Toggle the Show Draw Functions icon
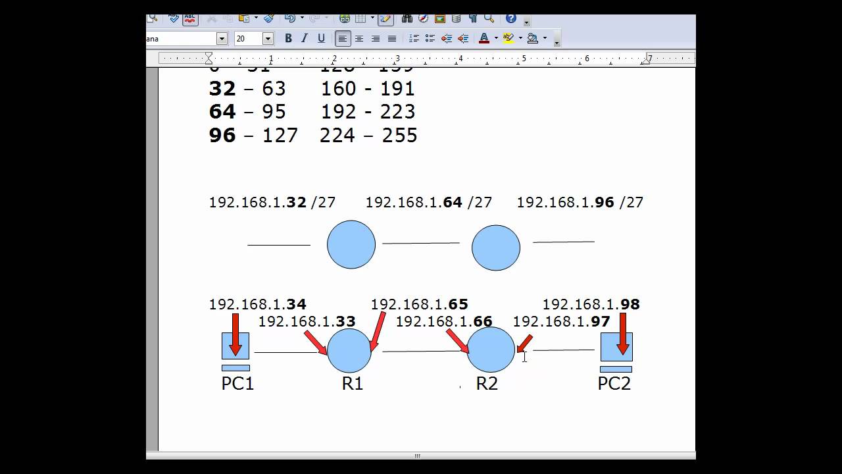 click(385, 18)
